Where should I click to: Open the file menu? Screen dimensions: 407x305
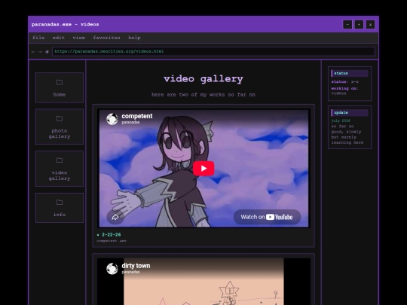point(38,38)
